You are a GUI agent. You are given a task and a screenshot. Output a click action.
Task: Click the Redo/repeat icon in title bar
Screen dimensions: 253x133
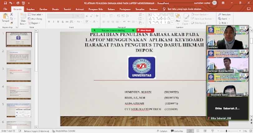click(18, 3)
